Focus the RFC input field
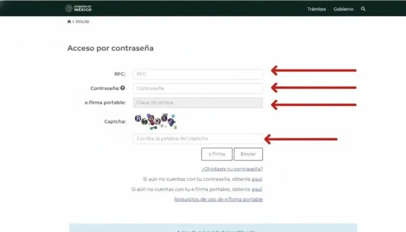This screenshot has width=406, height=232. pos(198,74)
